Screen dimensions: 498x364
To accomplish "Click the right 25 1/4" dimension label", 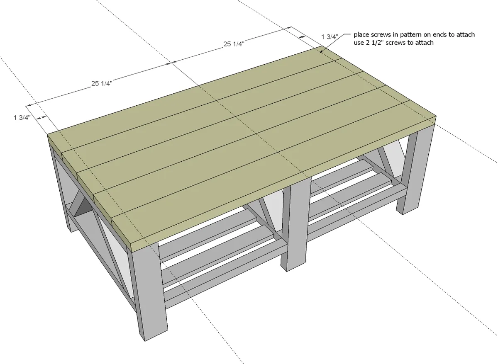I will (x=234, y=44).
